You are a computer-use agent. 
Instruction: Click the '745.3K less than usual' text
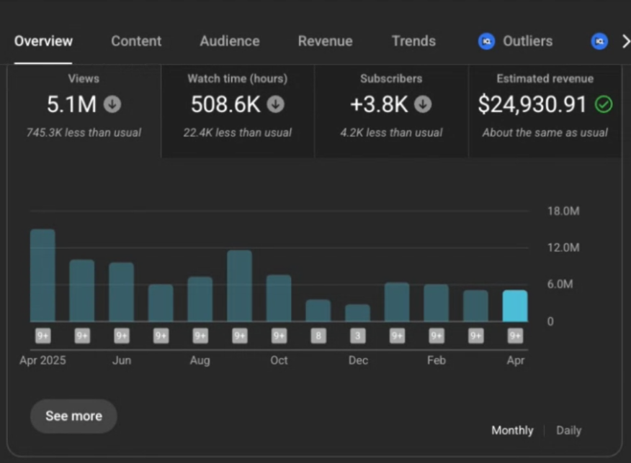84,132
